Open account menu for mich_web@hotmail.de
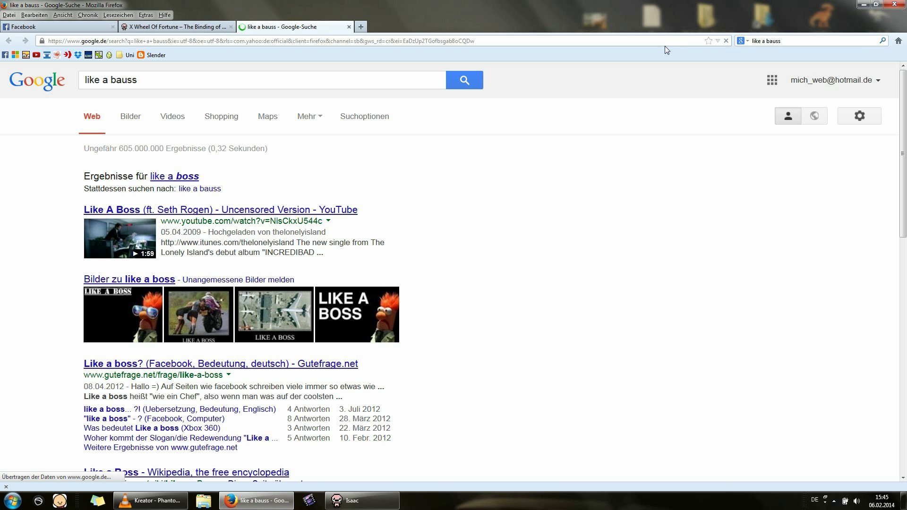907x510 pixels. point(835,80)
